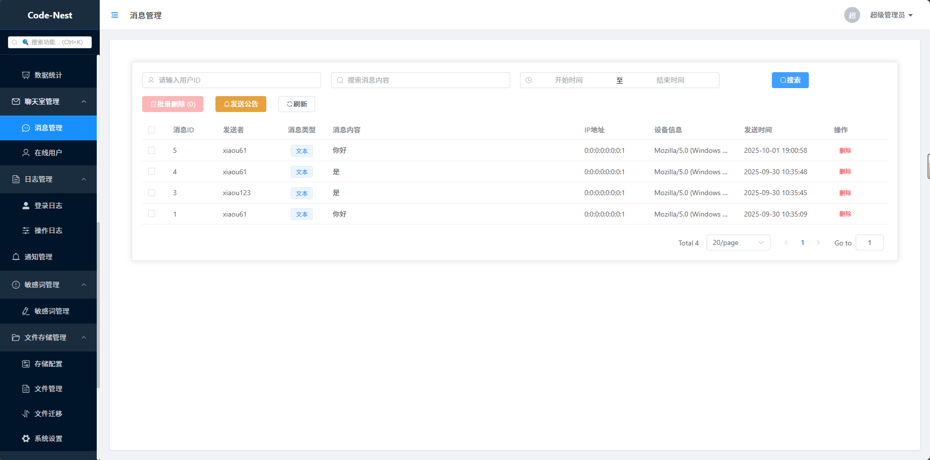Click the 超 avatar in header
Viewport: 930px width, 460px height.
click(x=852, y=15)
